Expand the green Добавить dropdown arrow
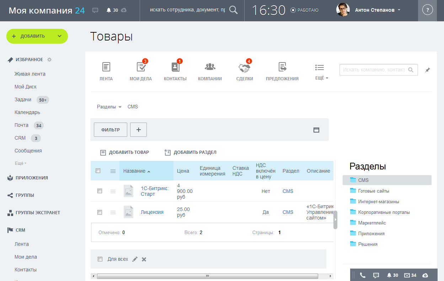 pos(59,36)
